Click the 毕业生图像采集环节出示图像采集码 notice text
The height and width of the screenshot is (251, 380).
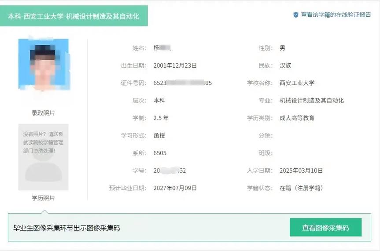[x=66, y=228]
